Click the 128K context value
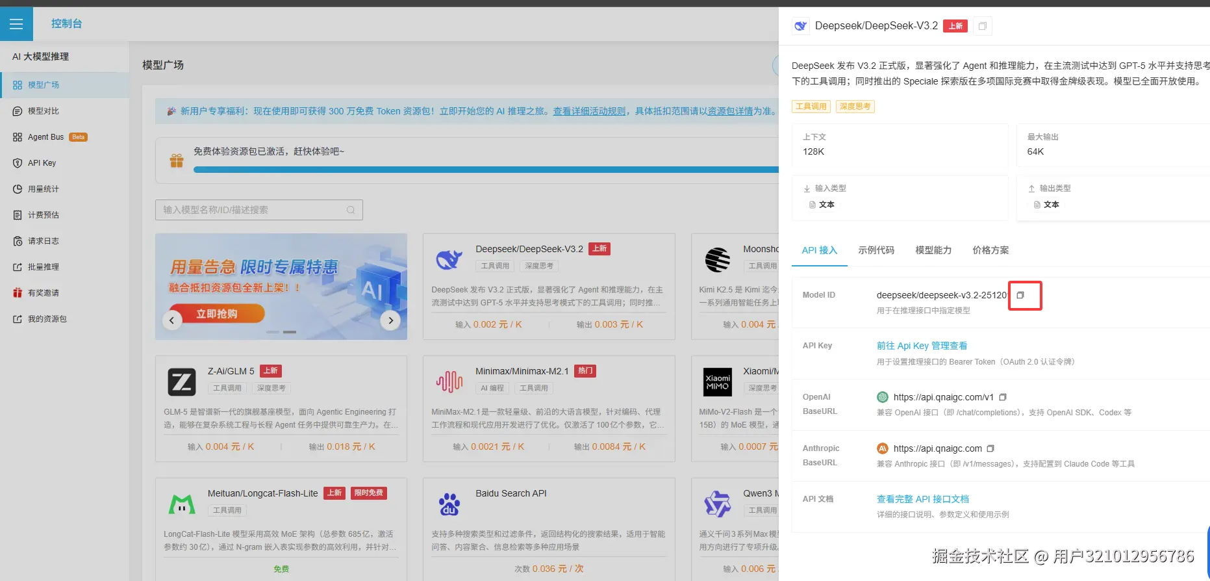The width and height of the screenshot is (1210, 581). (813, 151)
